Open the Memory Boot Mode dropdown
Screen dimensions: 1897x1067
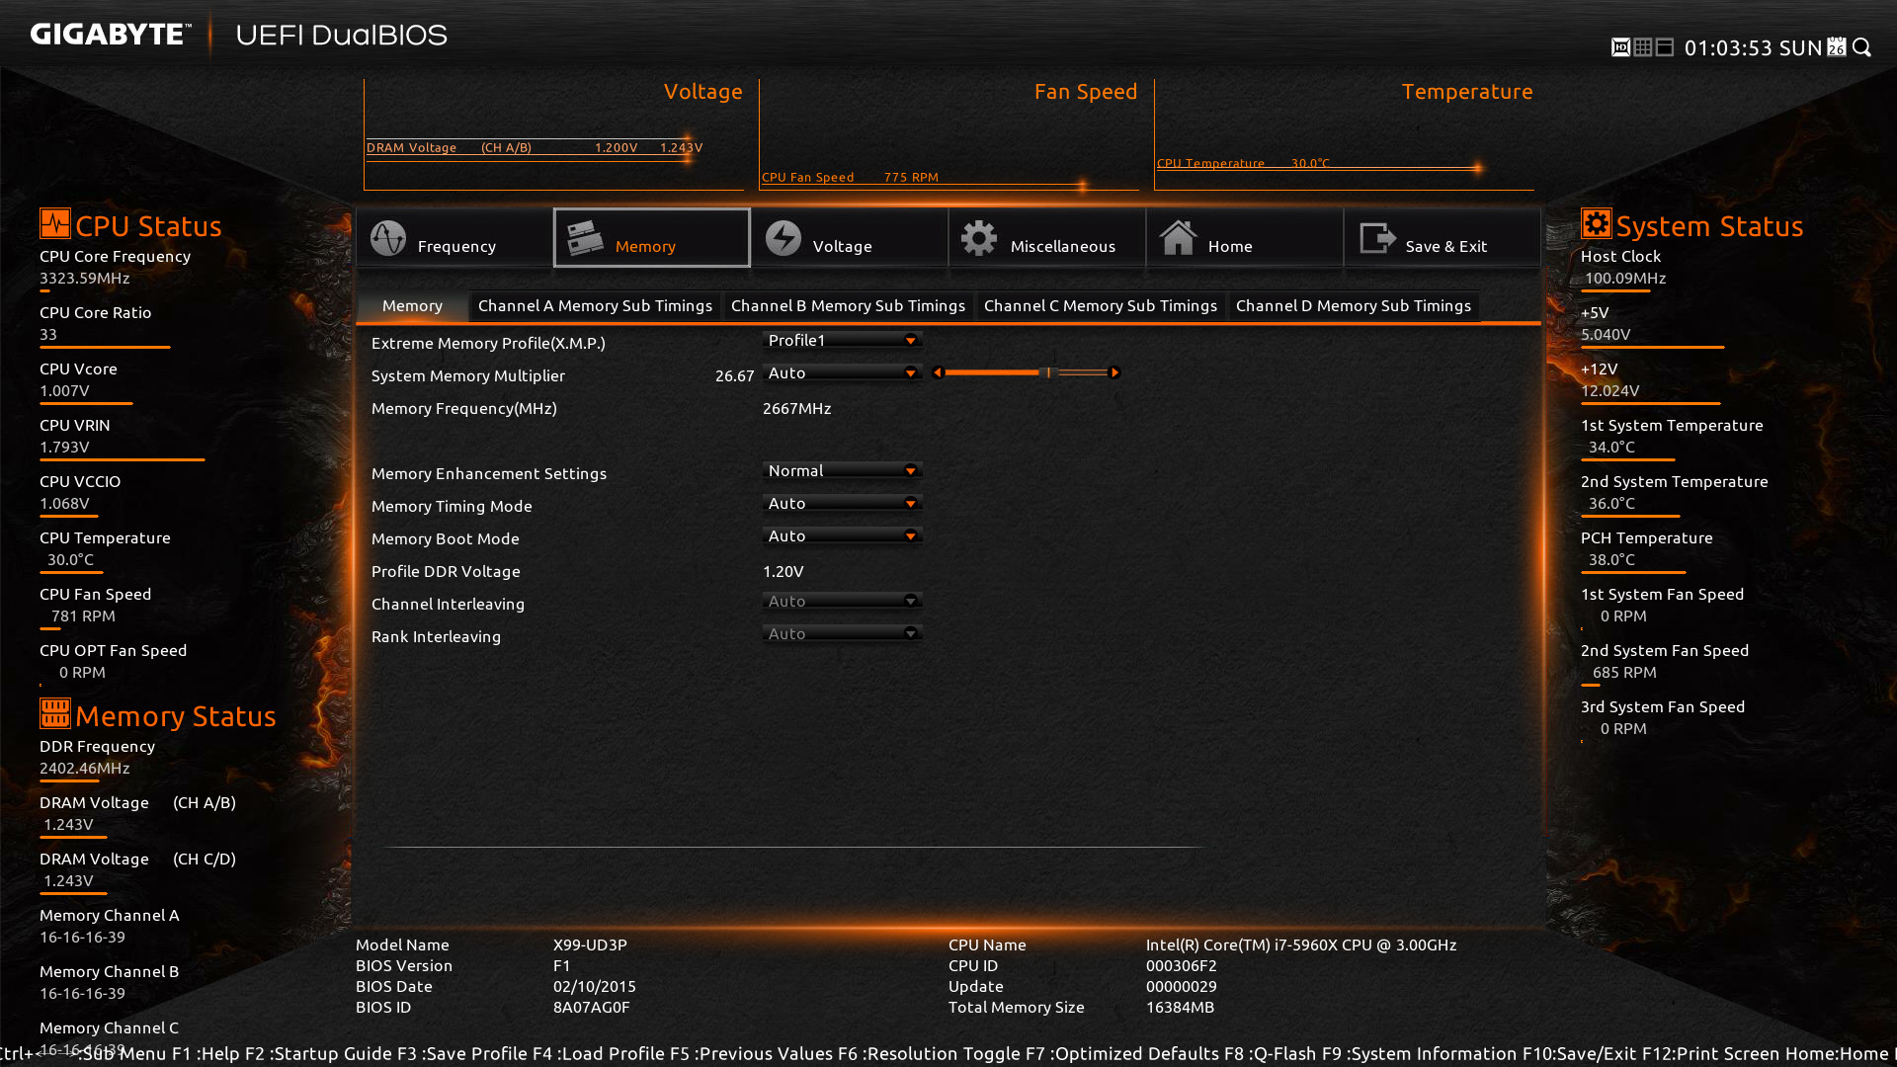(842, 535)
